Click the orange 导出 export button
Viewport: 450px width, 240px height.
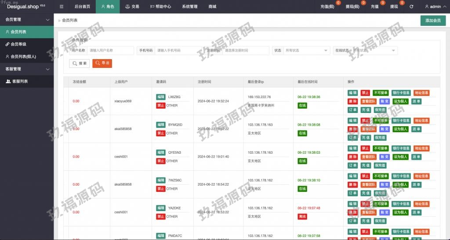[x=102, y=64]
